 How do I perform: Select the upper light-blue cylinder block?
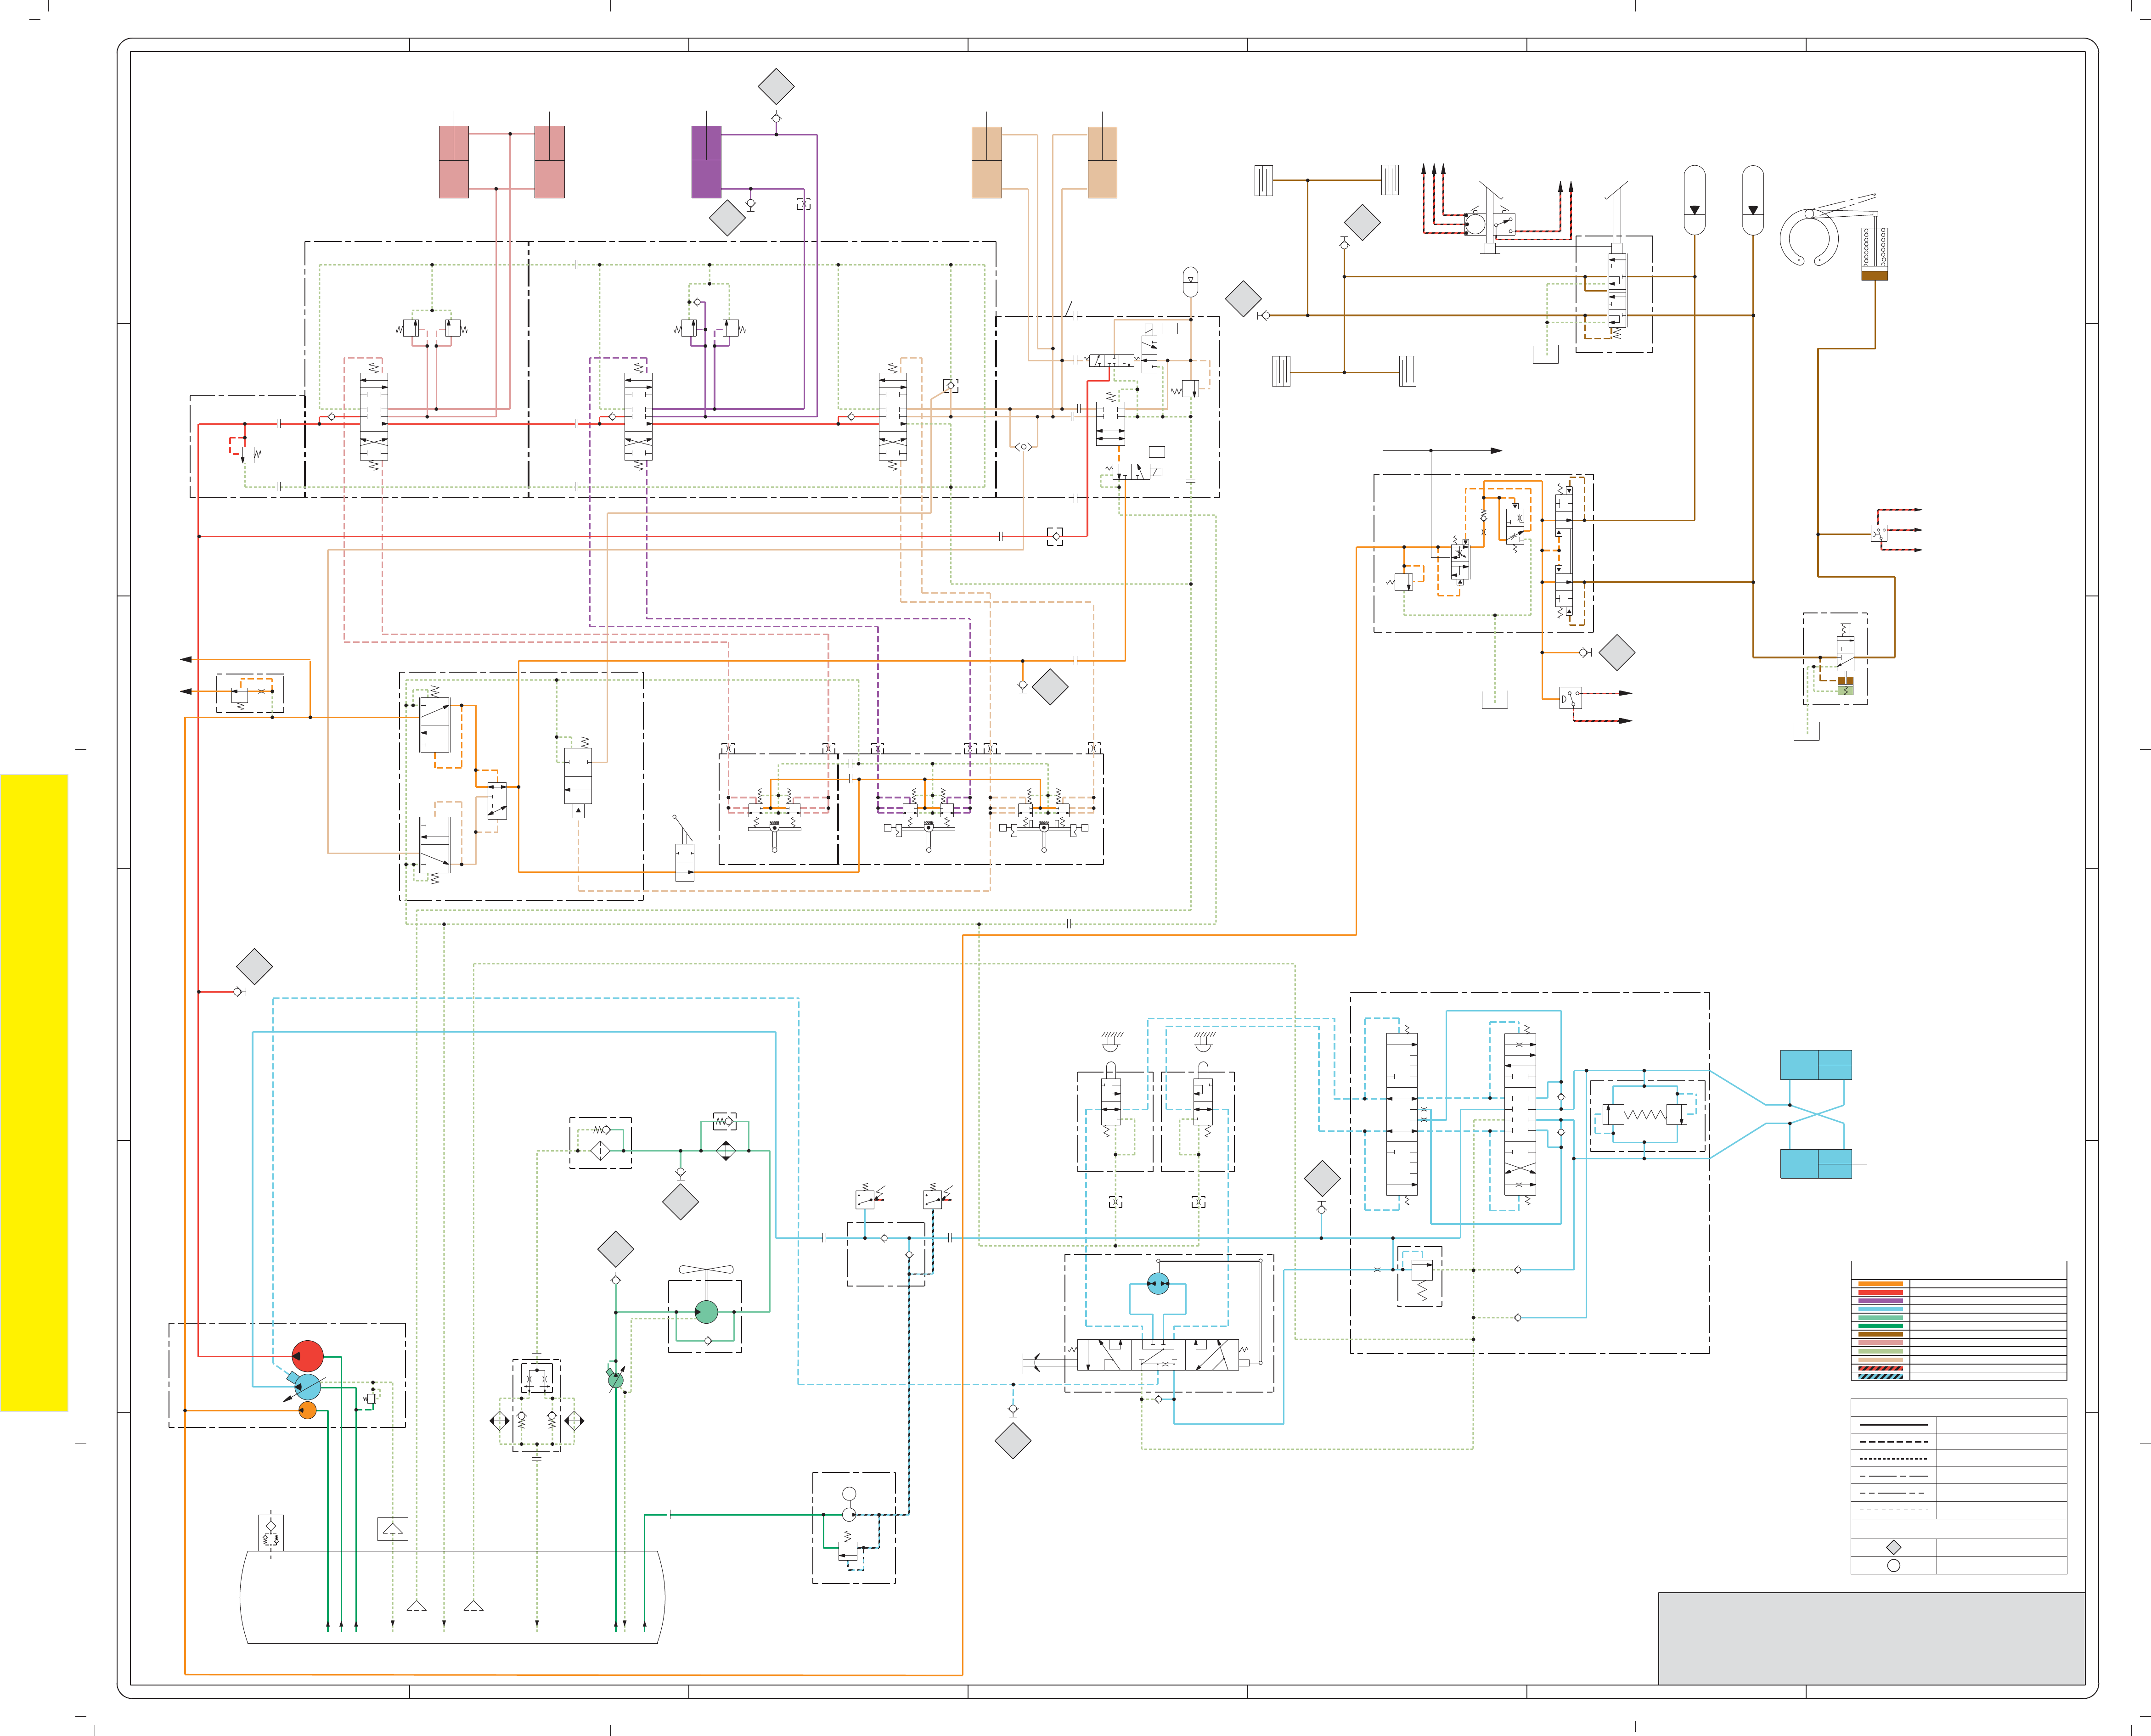pyautogui.click(x=1816, y=1065)
